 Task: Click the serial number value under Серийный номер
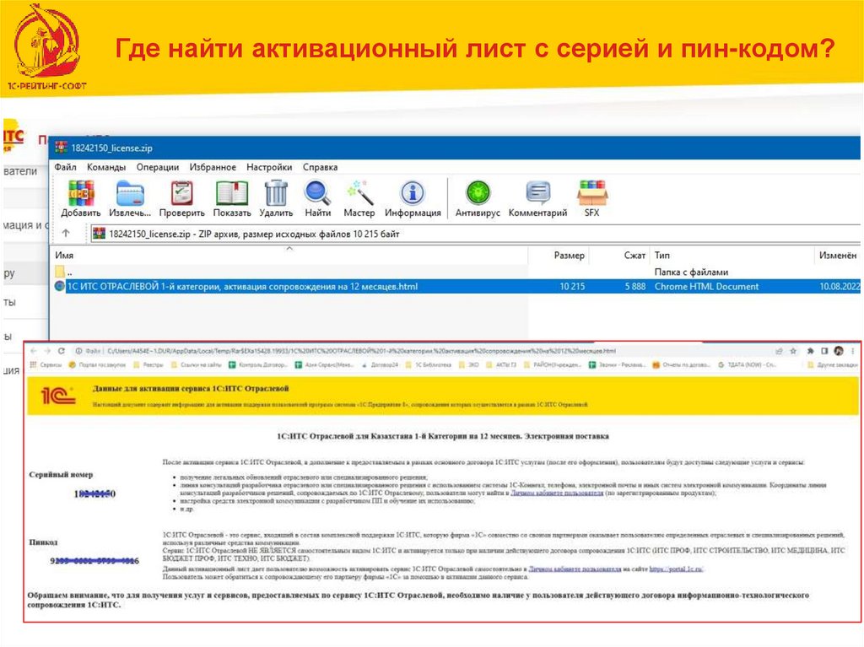point(94,493)
